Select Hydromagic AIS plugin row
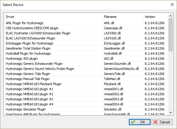The width and height of the screenshot is (177, 129). (86, 59)
